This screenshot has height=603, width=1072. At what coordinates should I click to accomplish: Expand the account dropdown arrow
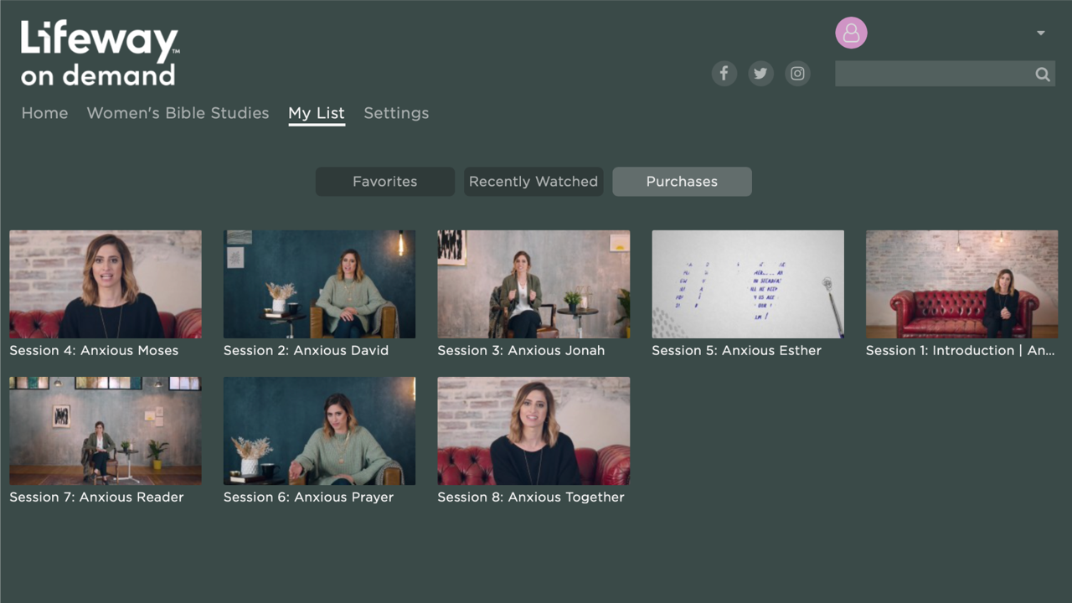(x=1039, y=33)
